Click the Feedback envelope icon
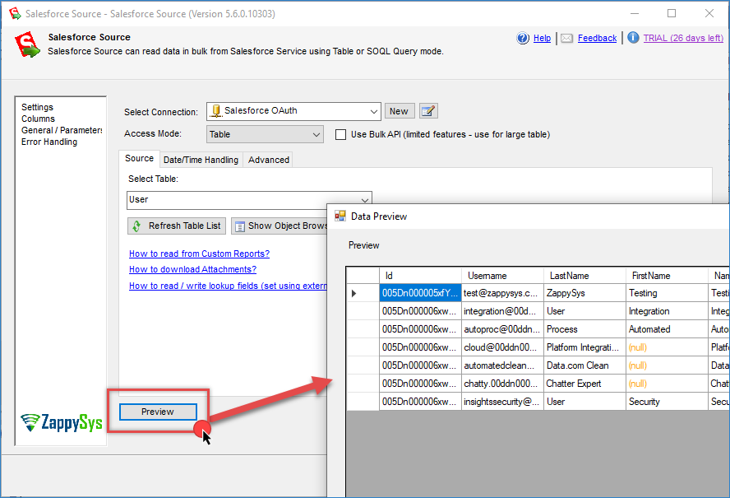The image size is (730, 498). (x=566, y=38)
